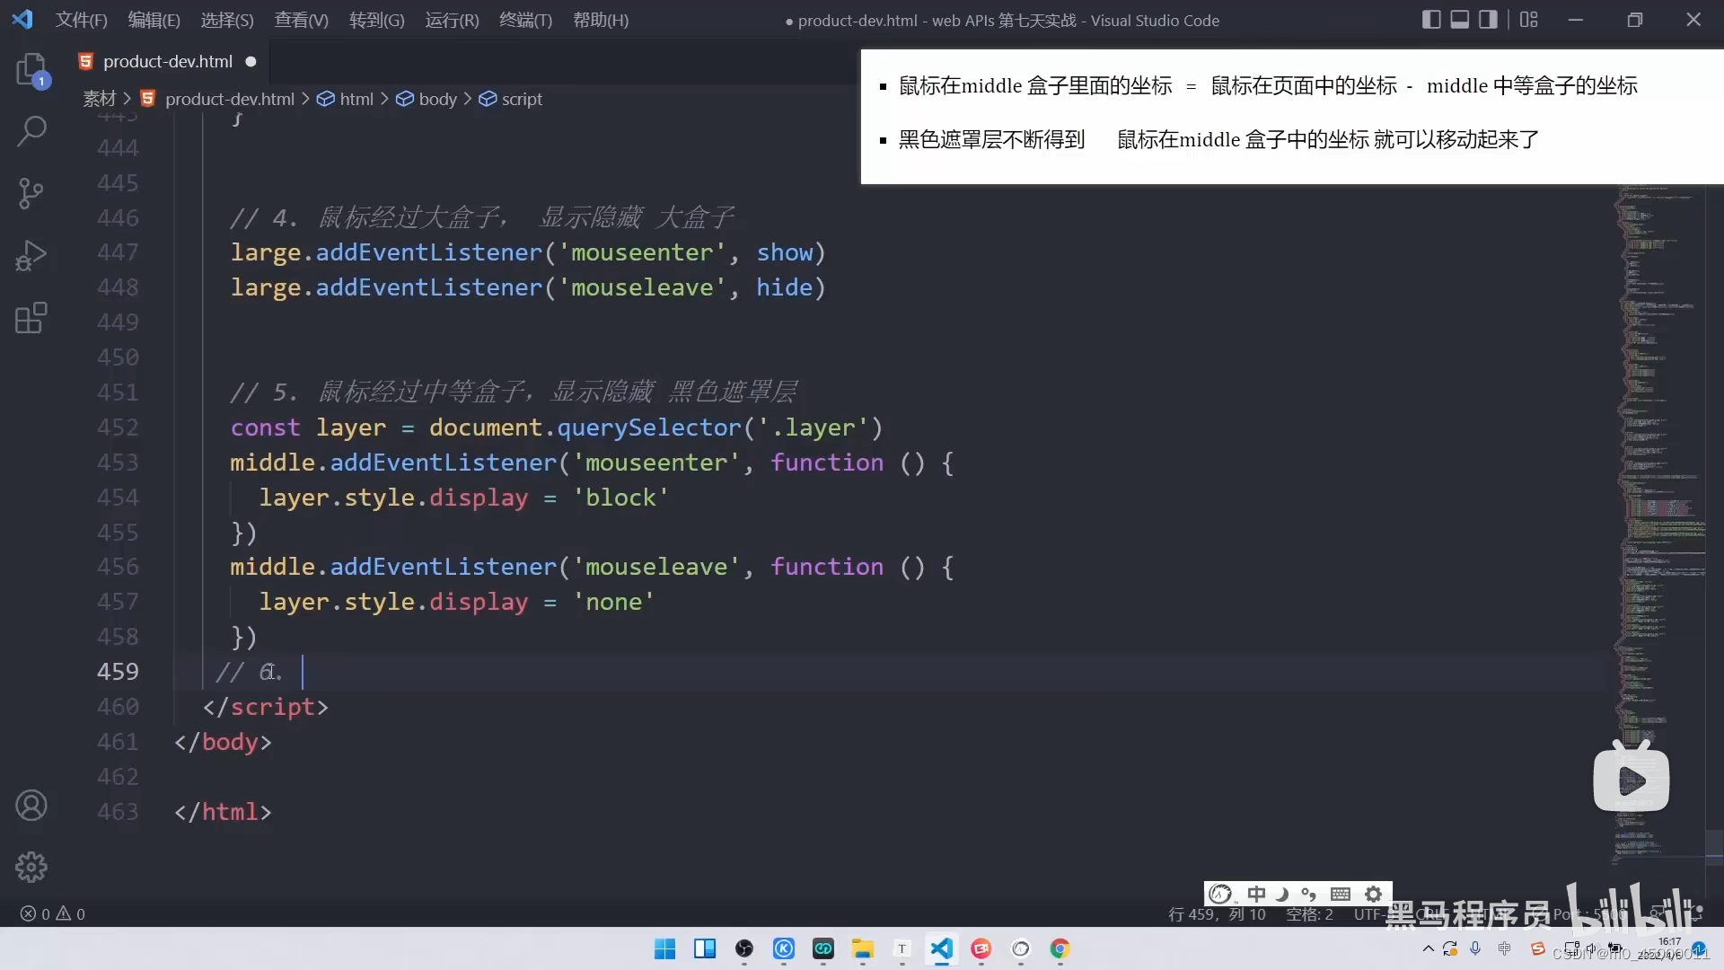Open the Accounts menu icon
The height and width of the screenshot is (970, 1724).
pos(31,806)
